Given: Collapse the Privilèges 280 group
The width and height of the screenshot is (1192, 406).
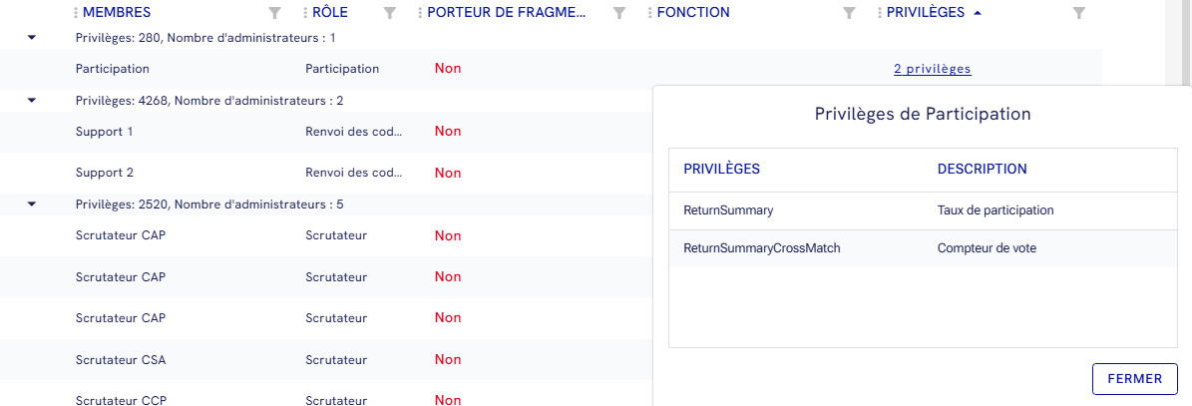Looking at the screenshot, I should click(32, 38).
